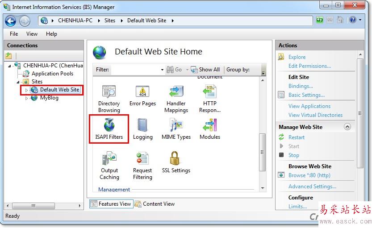Image resolution: width=372 pixels, height=228 pixels.
Task: Open the HTTP Response Headers feature
Action: coord(210,99)
